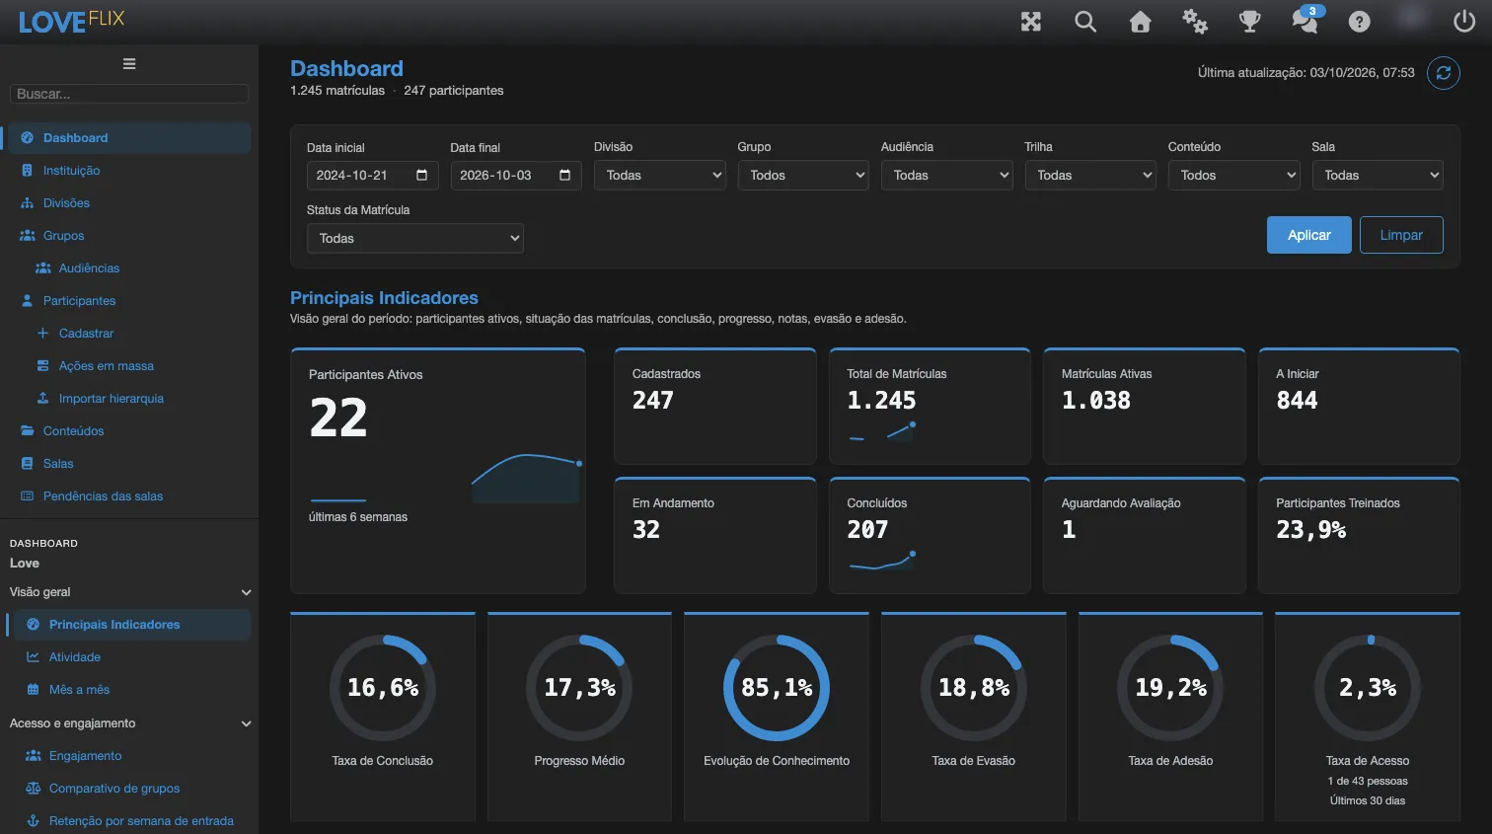
Task: Select Atividade in Visão geral
Action: [130, 657]
